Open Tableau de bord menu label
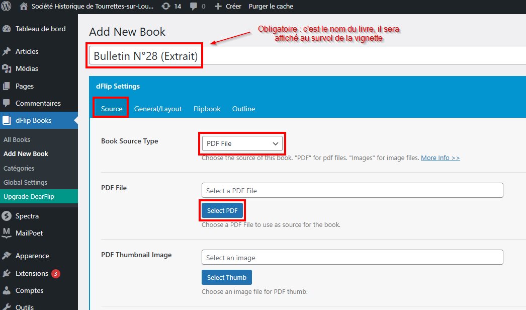 41,29
